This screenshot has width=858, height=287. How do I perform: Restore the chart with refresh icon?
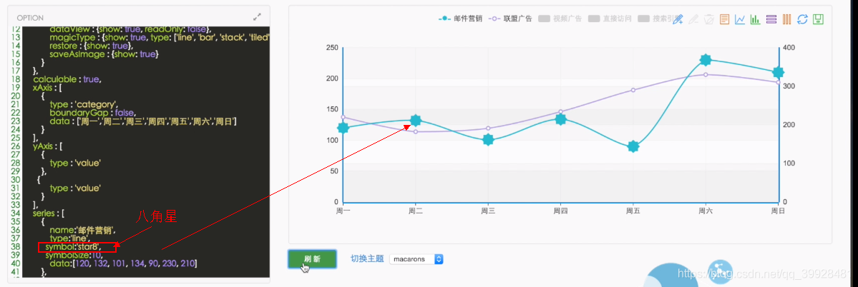click(803, 20)
